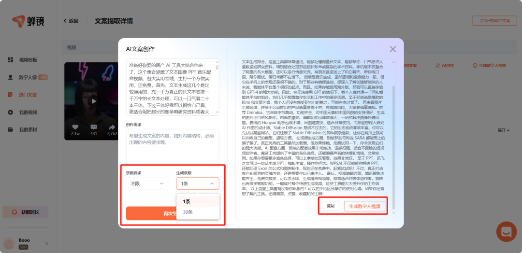
Task: Click the 我的视频 play icon
Action: (11, 112)
